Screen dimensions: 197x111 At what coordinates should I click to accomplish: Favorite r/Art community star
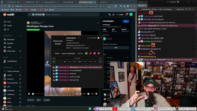click(x=20, y=87)
